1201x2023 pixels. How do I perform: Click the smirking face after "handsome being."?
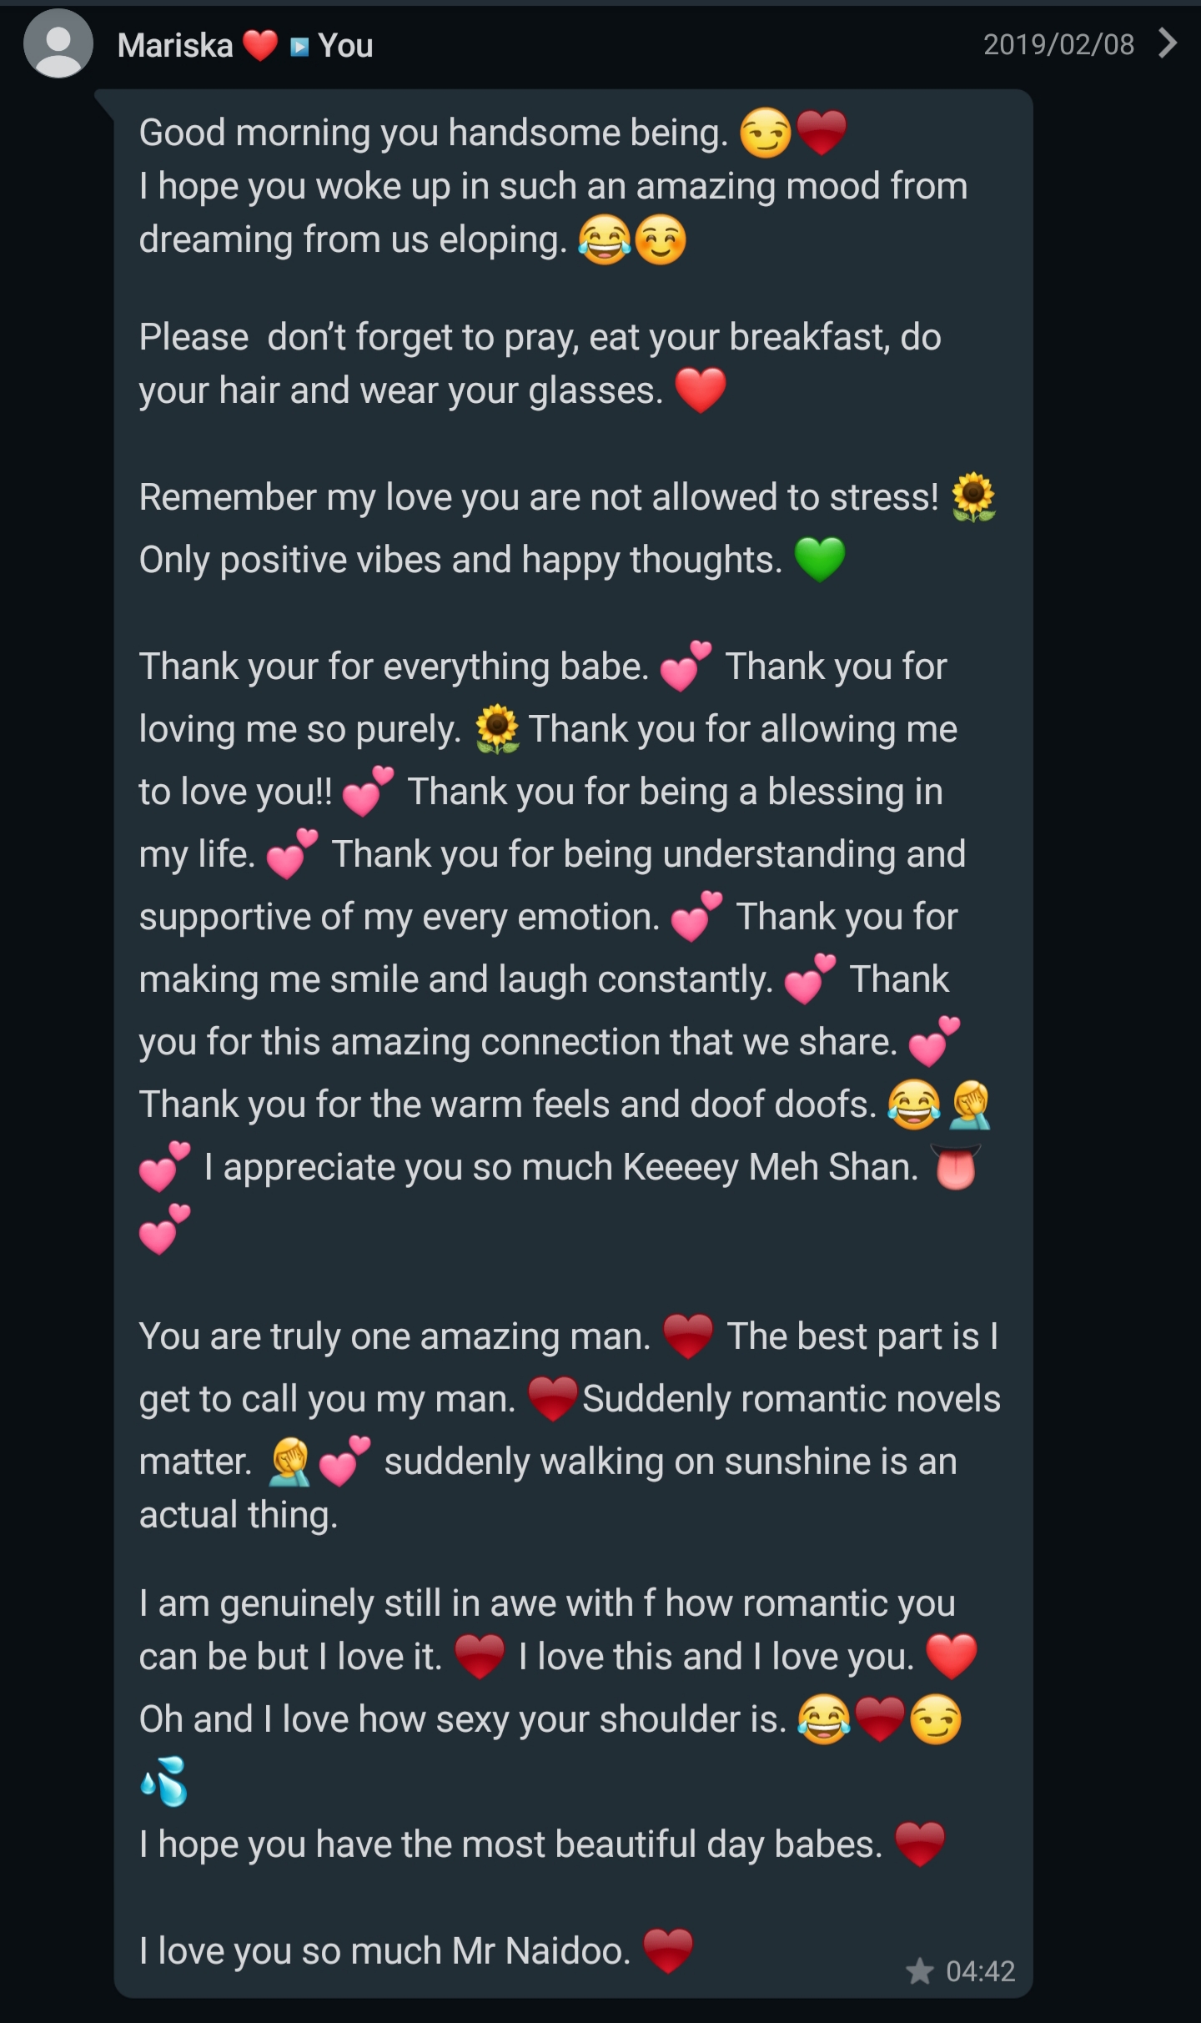pos(765,133)
